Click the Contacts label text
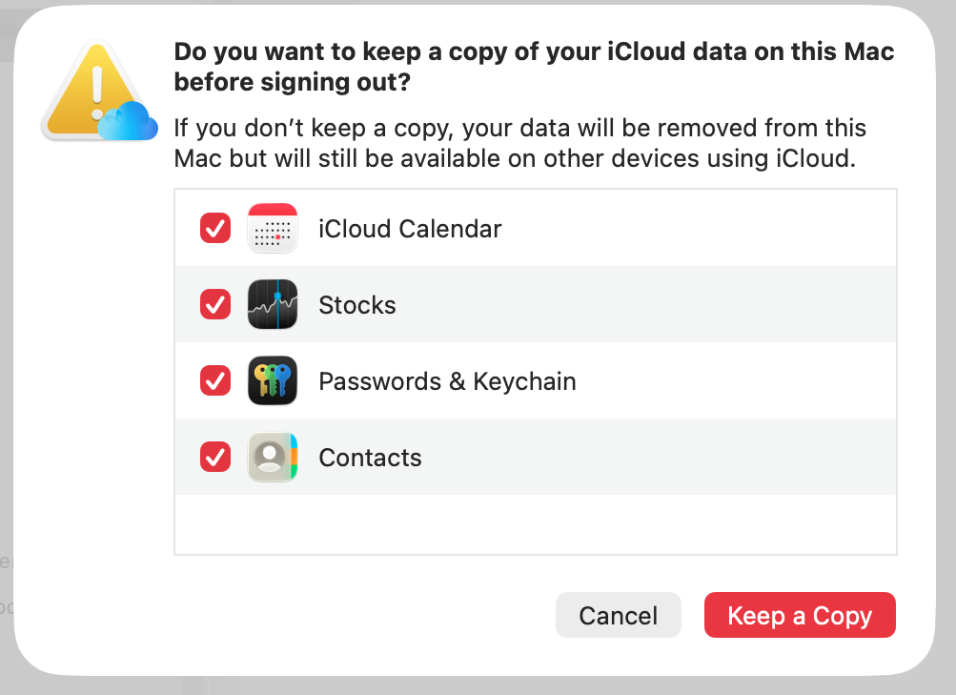Screen dimensions: 956x695 click(370, 457)
